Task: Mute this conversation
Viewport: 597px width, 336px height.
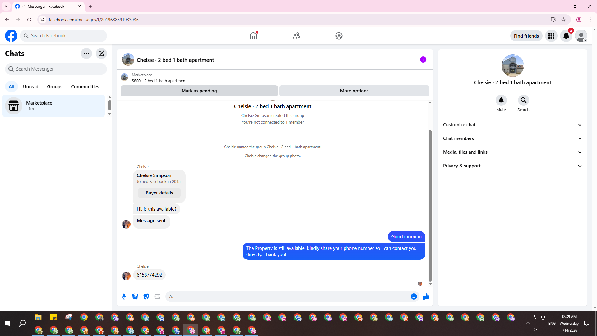Action: [x=501, y=100]
